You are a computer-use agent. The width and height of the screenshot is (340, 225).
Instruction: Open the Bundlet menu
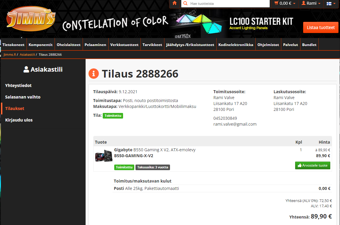309,45
